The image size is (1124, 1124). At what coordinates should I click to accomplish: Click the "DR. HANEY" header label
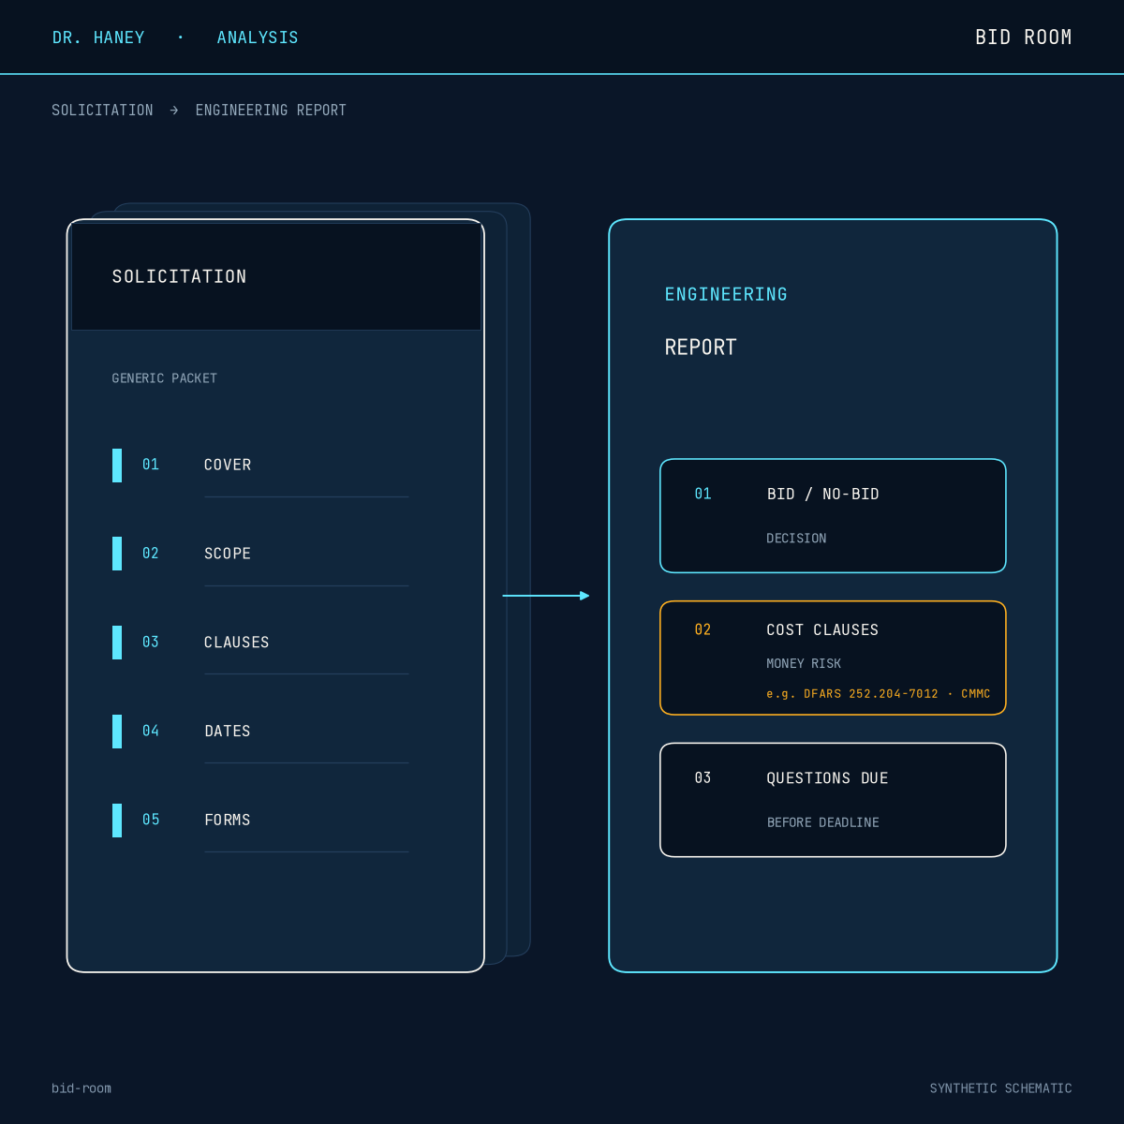(x=98, y=37)
